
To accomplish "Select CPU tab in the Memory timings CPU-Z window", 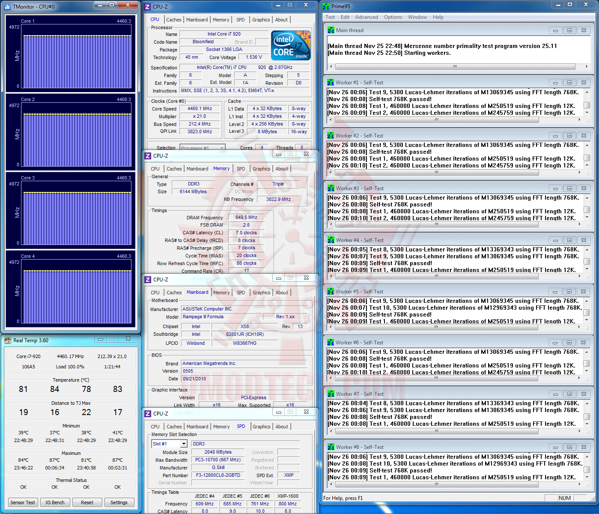I will [155, 169].
